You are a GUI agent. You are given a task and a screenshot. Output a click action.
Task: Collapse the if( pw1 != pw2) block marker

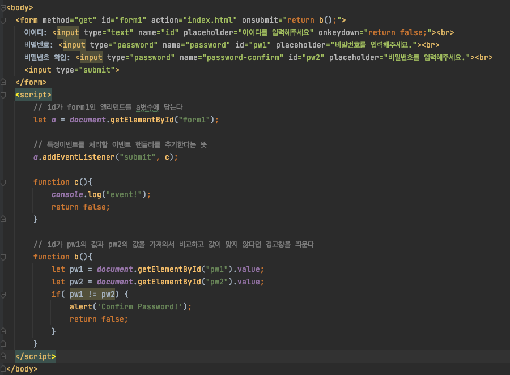(3, 295)
